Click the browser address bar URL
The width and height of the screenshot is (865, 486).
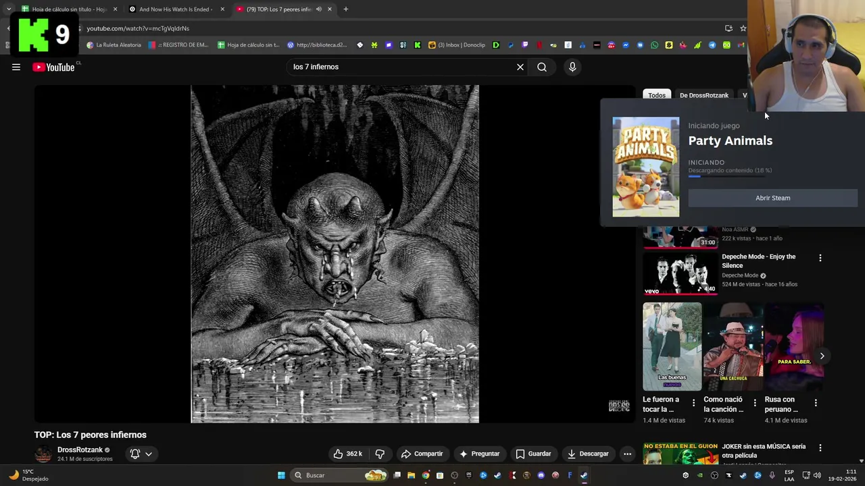138,28
